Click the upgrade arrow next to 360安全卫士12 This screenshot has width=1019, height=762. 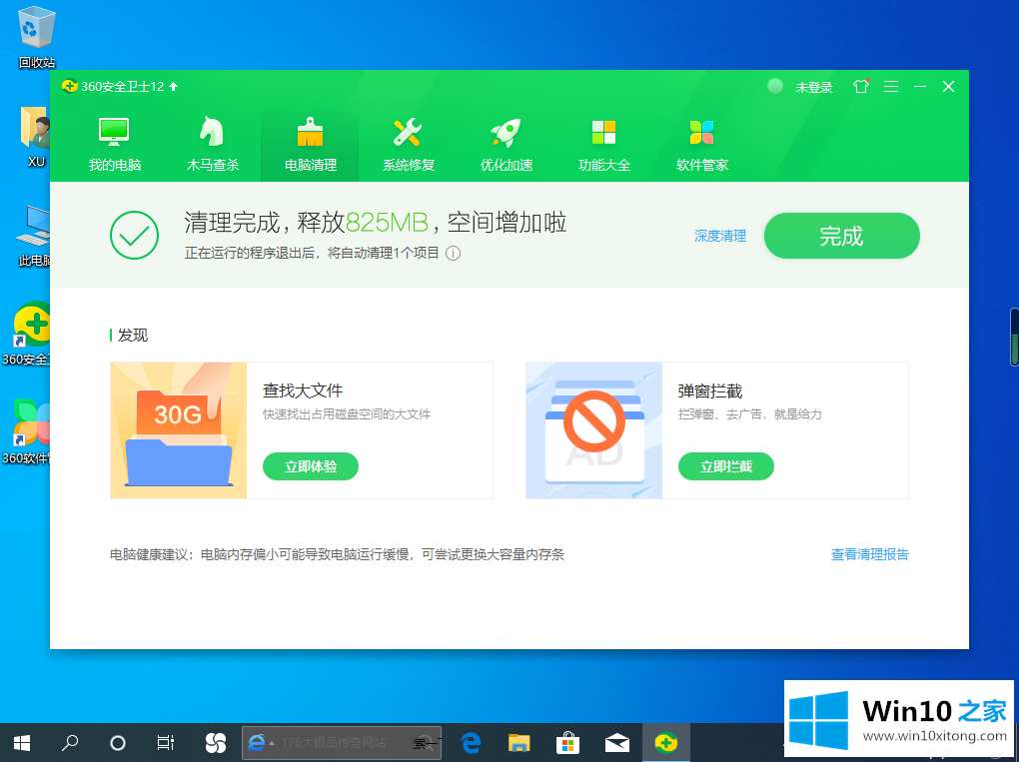174,87
